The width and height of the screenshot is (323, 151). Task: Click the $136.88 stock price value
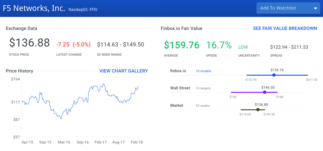(x=29, y=43)
